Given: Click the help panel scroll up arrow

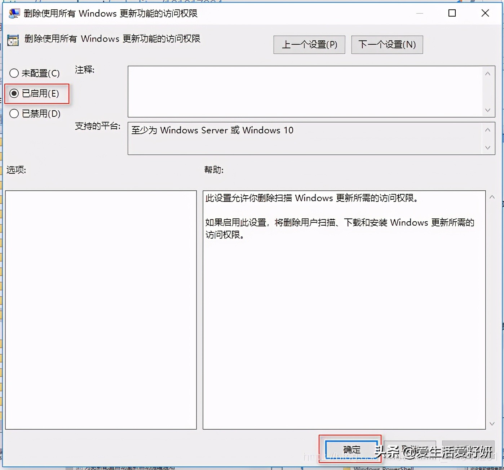Looking at the screenshot, I should (492, 197).
